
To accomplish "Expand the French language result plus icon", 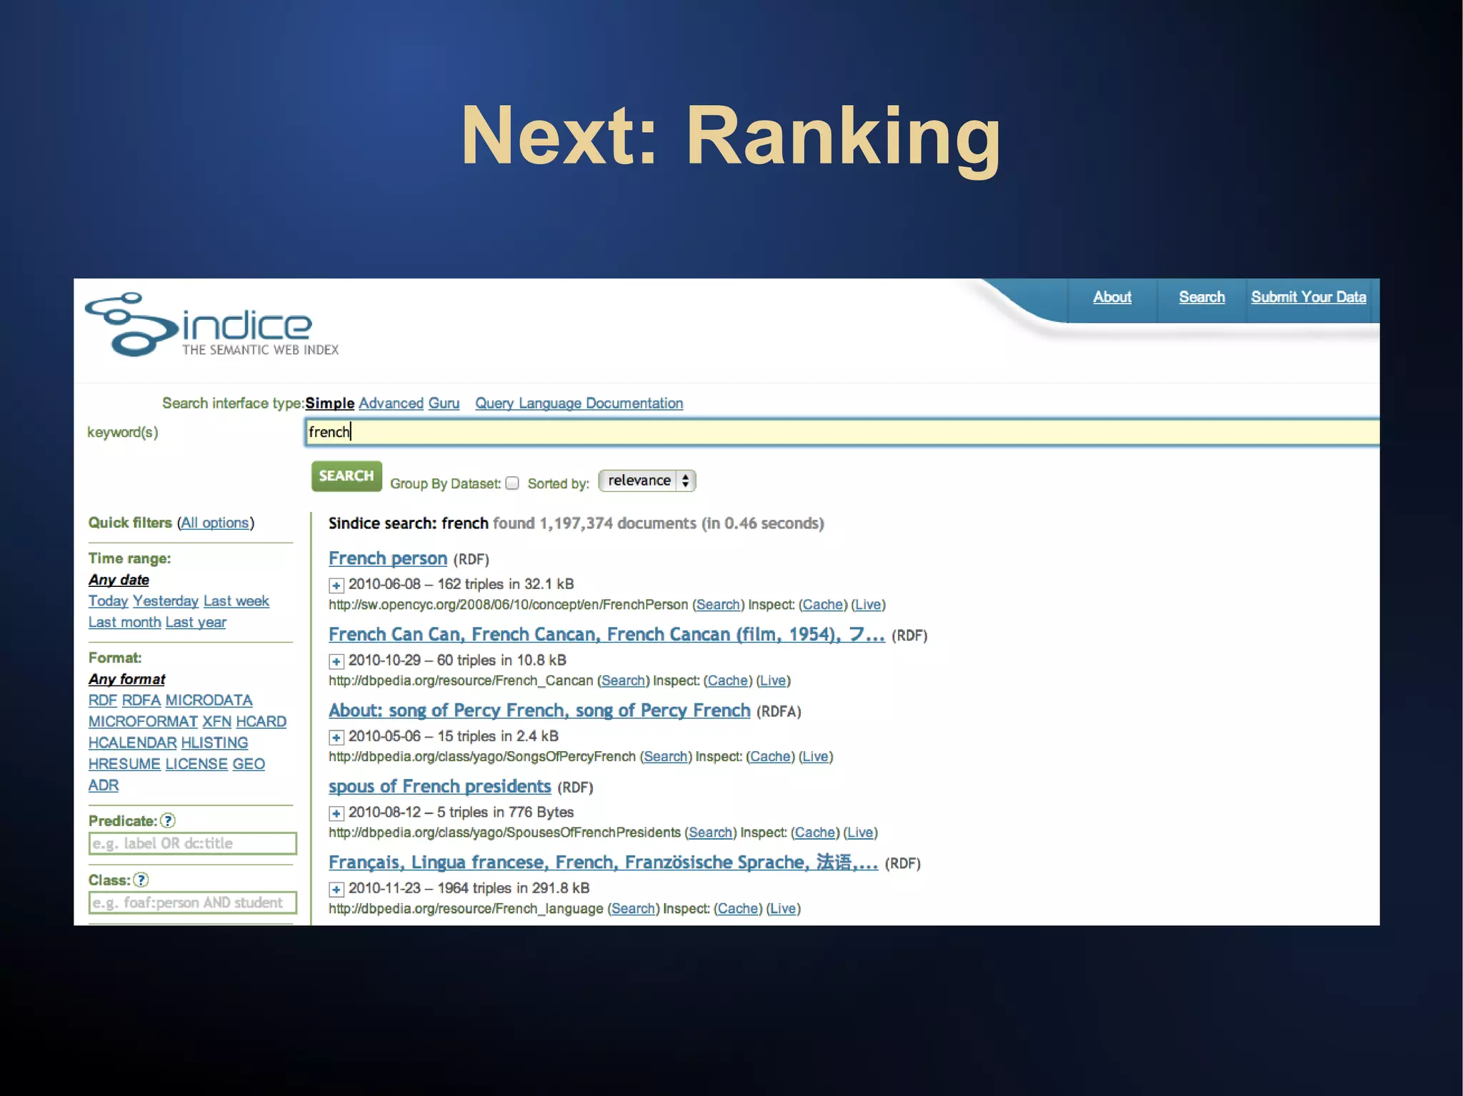I will click(336, 889).
